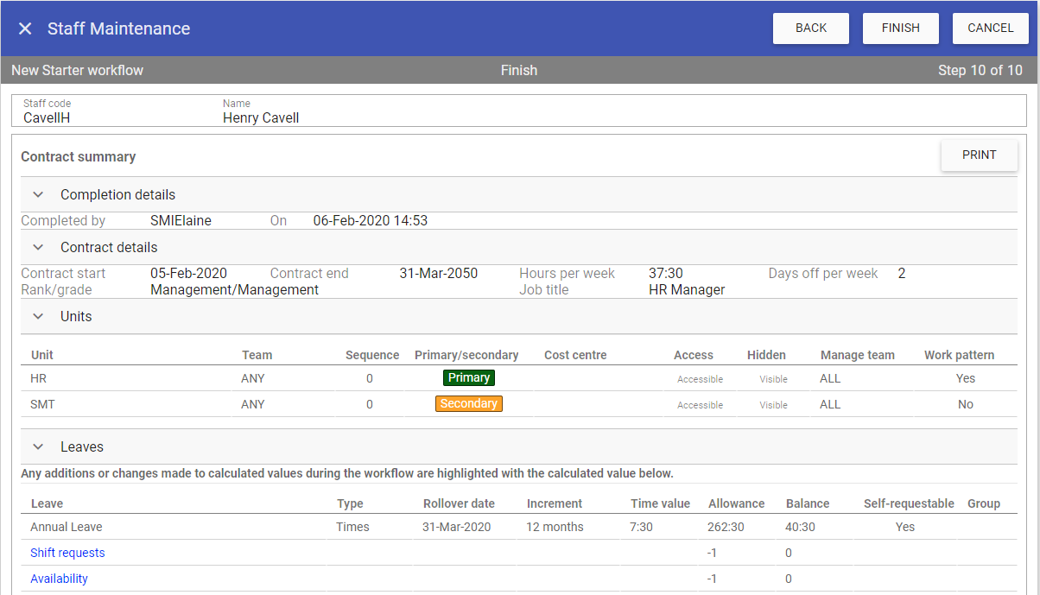Open the Availability link
The image size is (1040, 595).
pyautogui.click(x=59, y=579)
